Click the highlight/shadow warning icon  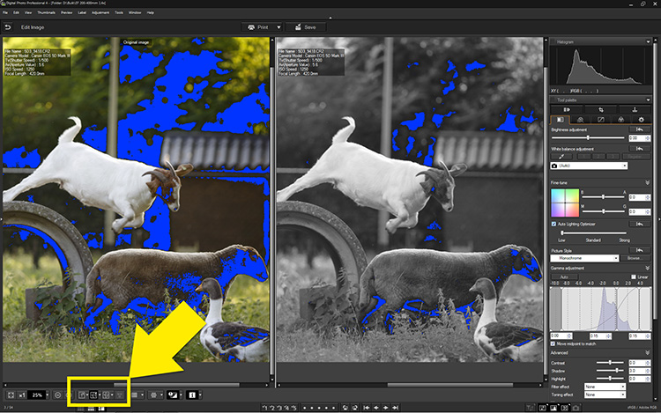tap(175, 395)
